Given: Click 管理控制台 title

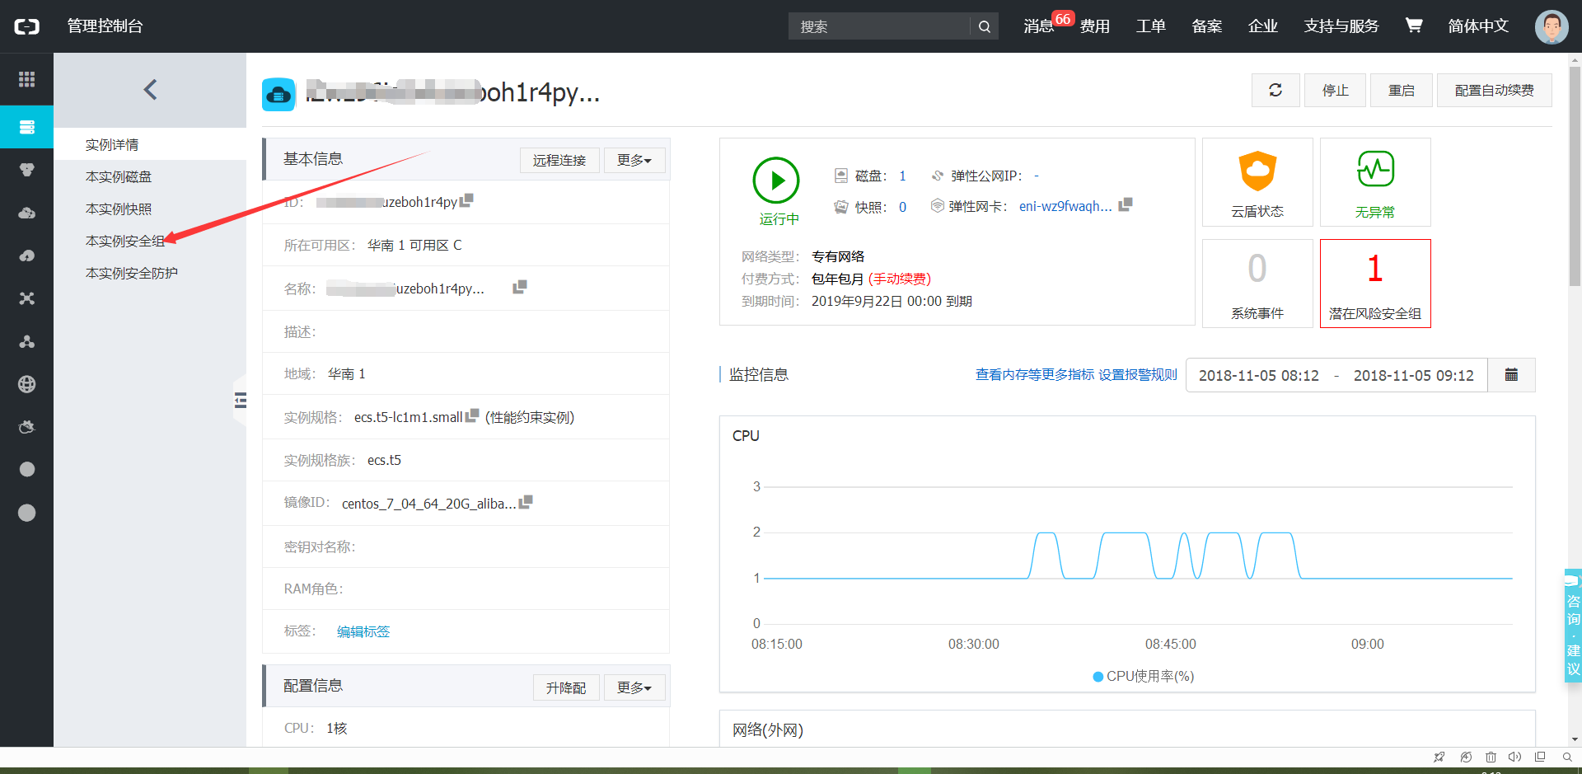Looking at the screenshot, I should point(105,26).
